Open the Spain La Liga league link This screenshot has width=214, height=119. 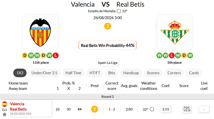(108, 63)
